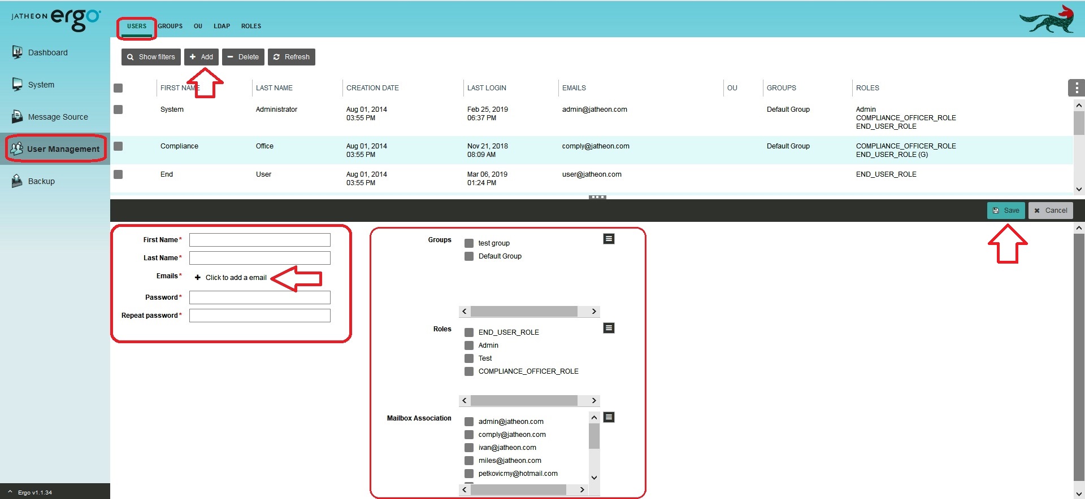Cancel the new user form
This screenshot has height=499, width=1085.
tap(1051, 211)
